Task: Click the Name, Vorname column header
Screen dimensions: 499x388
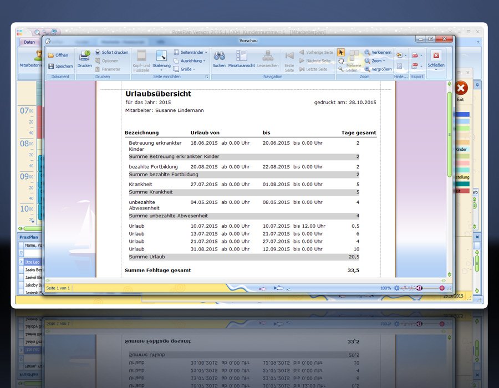Action: (x=33, y=245)
